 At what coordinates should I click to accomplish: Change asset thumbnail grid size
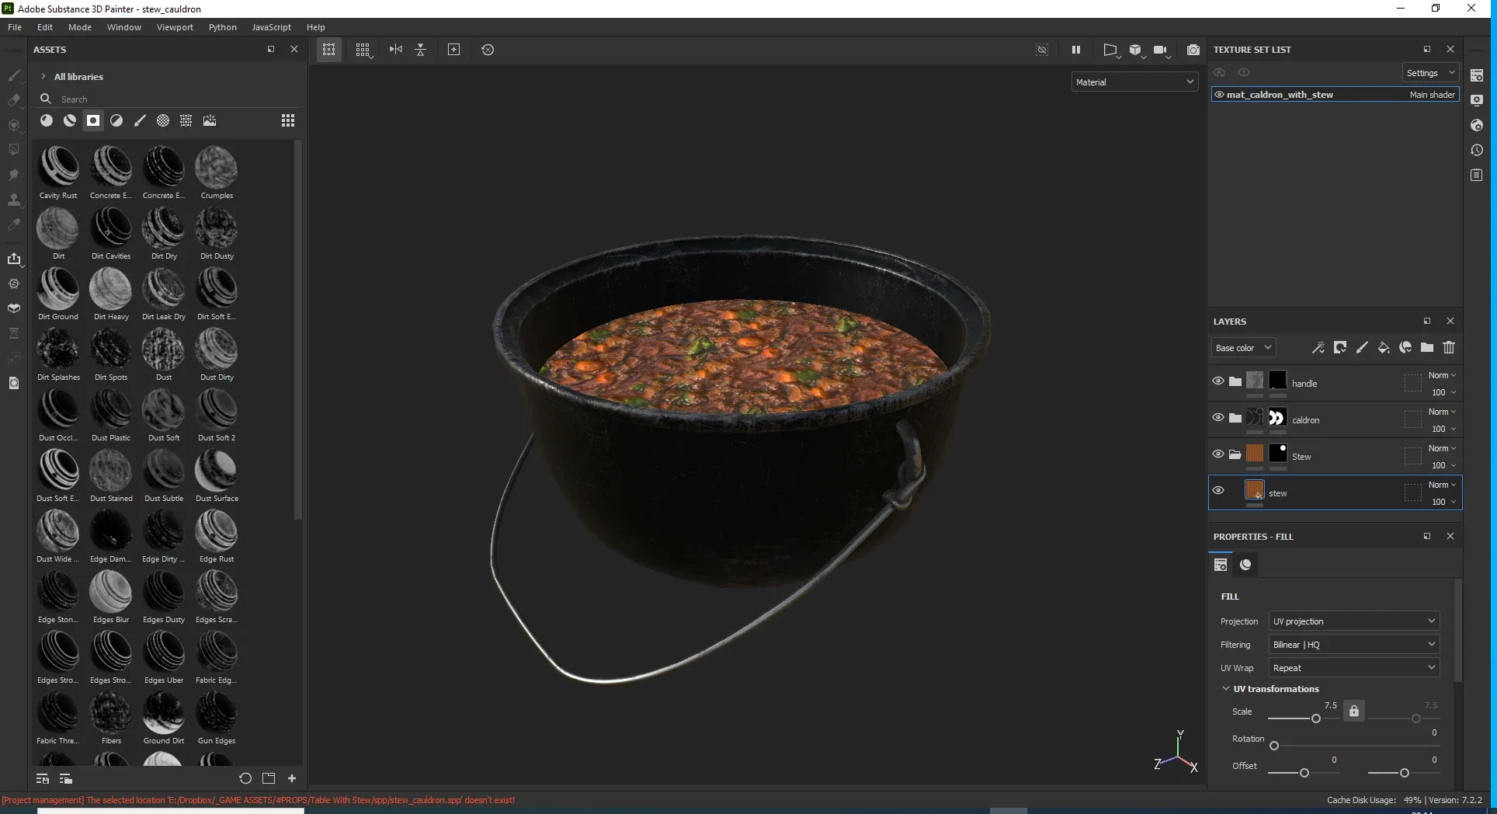[288, 120]
